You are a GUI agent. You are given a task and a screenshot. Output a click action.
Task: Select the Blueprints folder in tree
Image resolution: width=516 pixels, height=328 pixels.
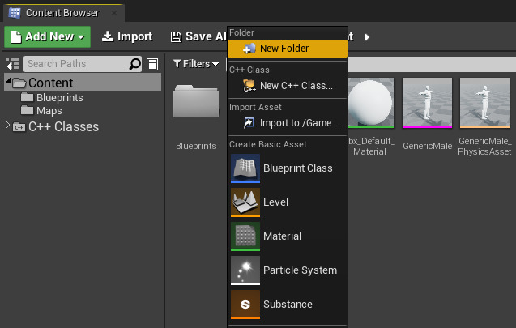click(52, 97)
